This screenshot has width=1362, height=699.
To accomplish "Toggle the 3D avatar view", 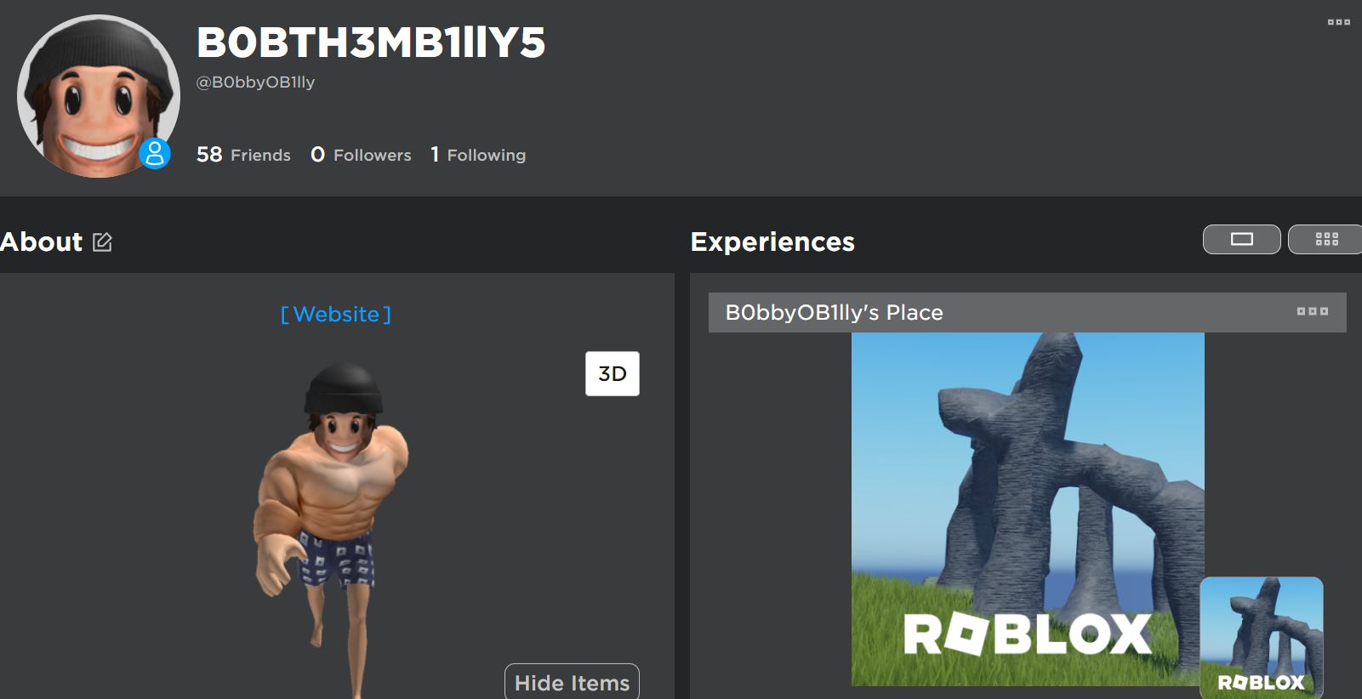I will pos(613,373).
